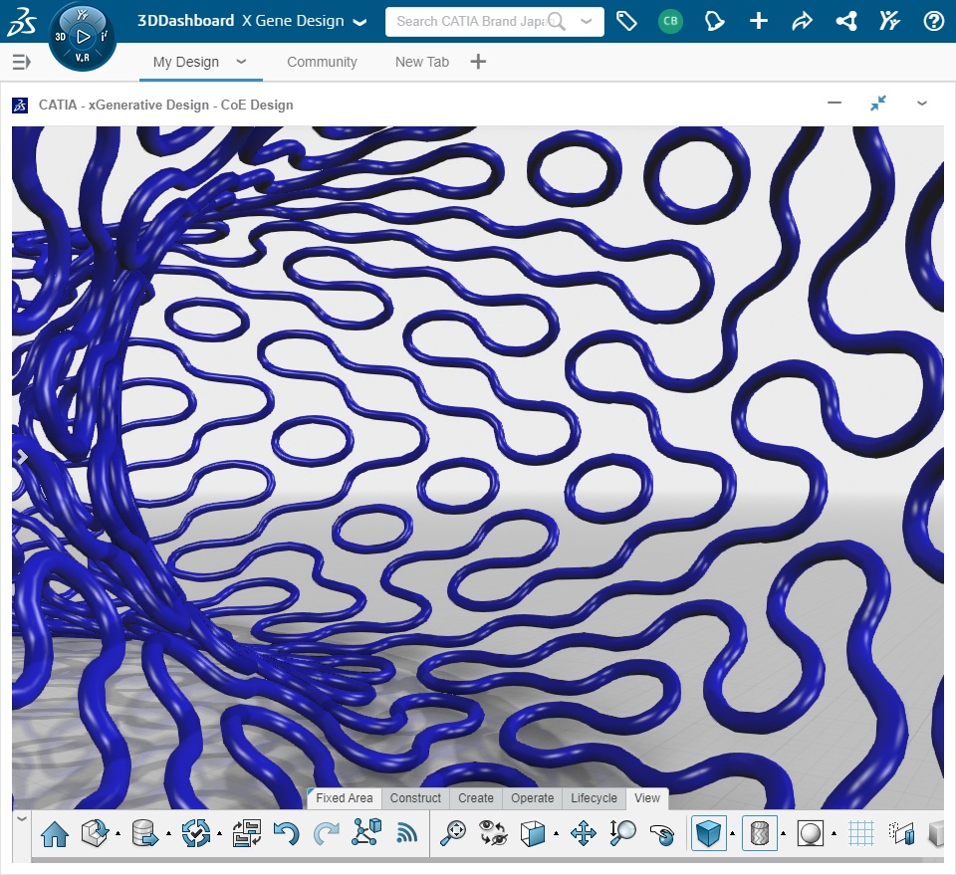Switch to the Community tab
Screen dimensions: 956x875
click(x=322, y=62)
